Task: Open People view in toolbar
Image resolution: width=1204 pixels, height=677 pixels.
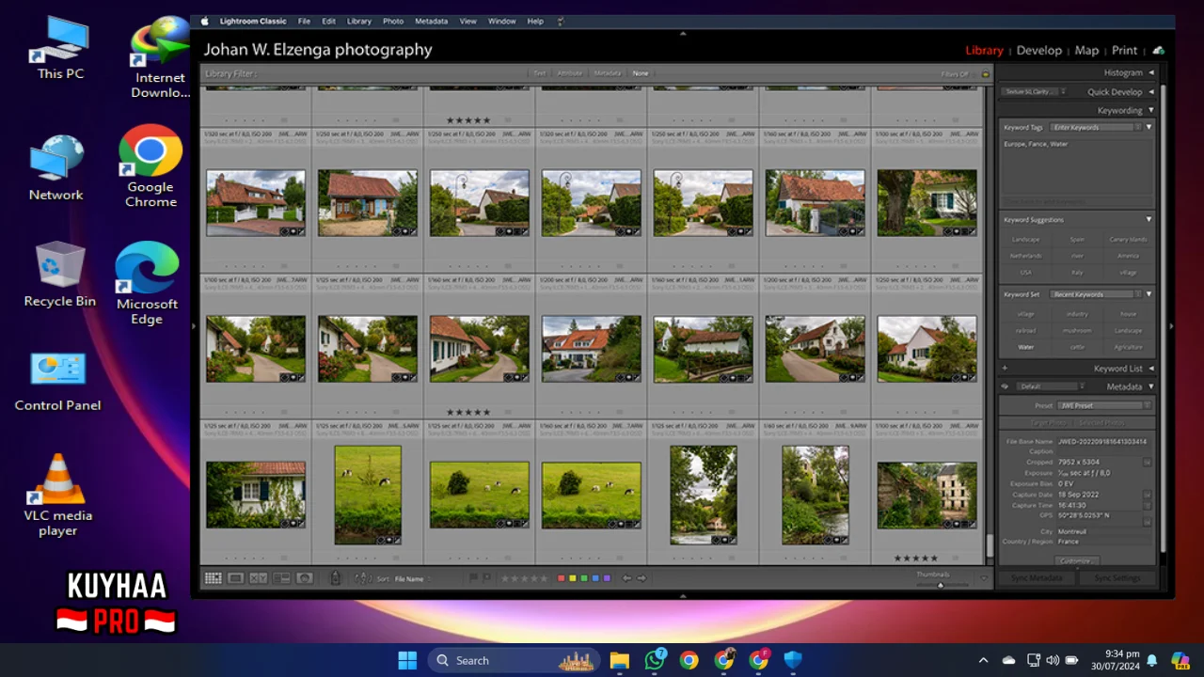Action: tap(305, 578)
